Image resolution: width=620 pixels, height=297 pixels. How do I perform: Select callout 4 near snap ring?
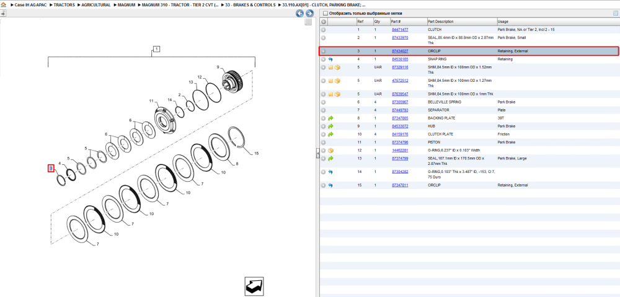[60, 163]
